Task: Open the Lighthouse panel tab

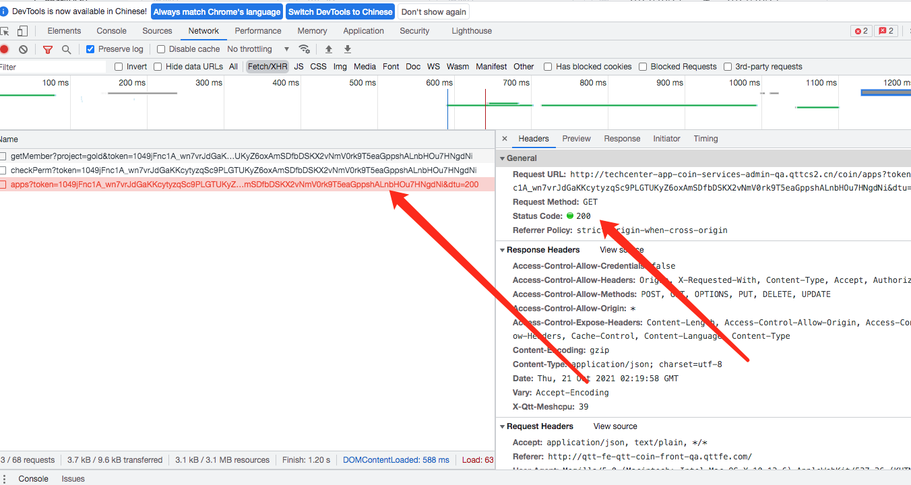Action: [472, 31]
